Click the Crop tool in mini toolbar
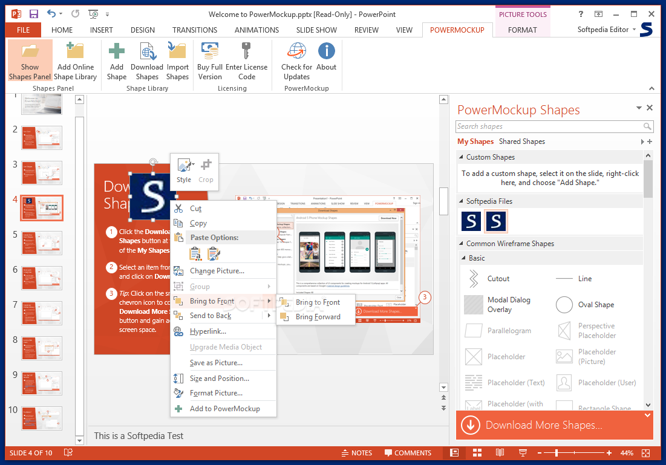 click(206, 171)
